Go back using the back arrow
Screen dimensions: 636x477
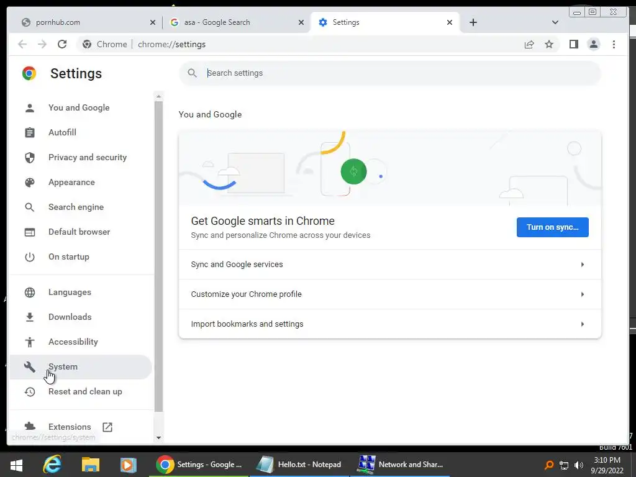click(x=22, y=44)
